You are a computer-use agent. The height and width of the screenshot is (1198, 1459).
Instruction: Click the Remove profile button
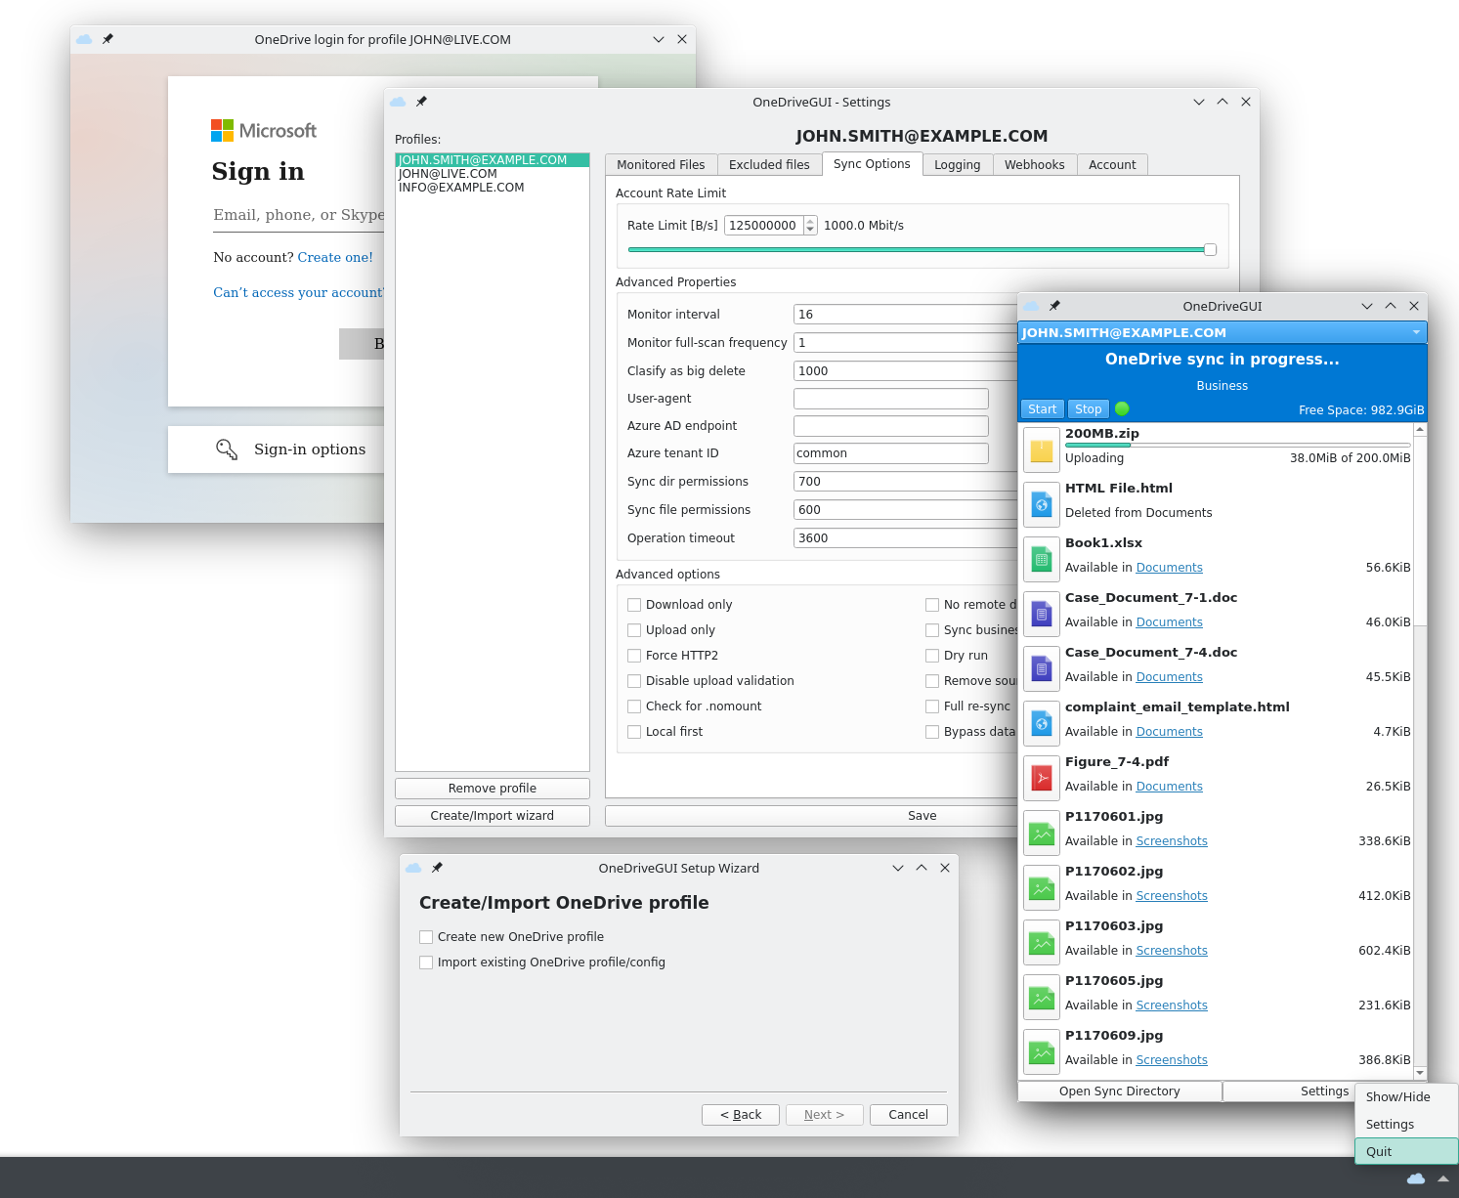[x=493, y=788]
